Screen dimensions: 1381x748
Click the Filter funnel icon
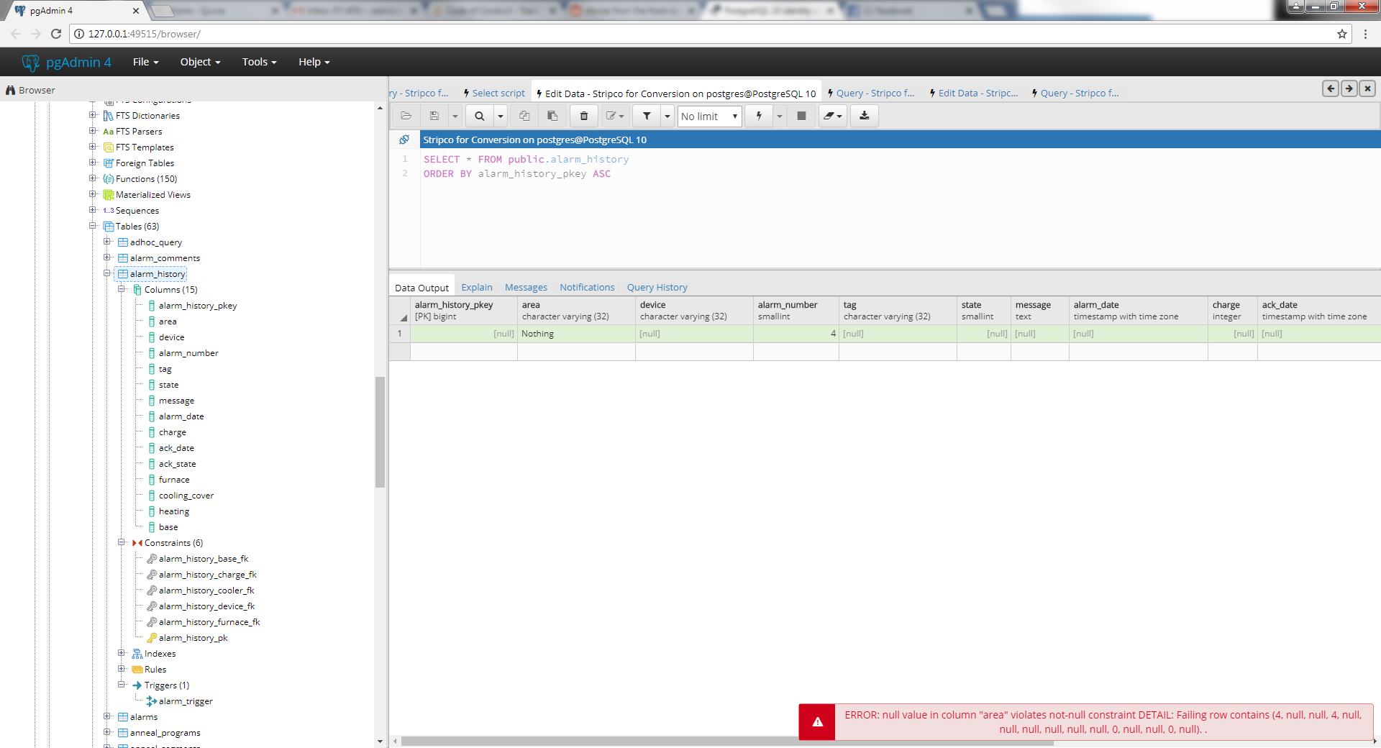pyautogui.click(x=647, y=116)
